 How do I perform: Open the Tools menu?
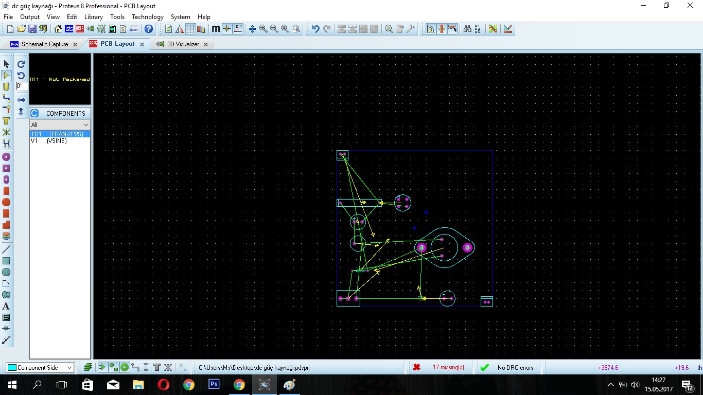click(x=117, y=17)
